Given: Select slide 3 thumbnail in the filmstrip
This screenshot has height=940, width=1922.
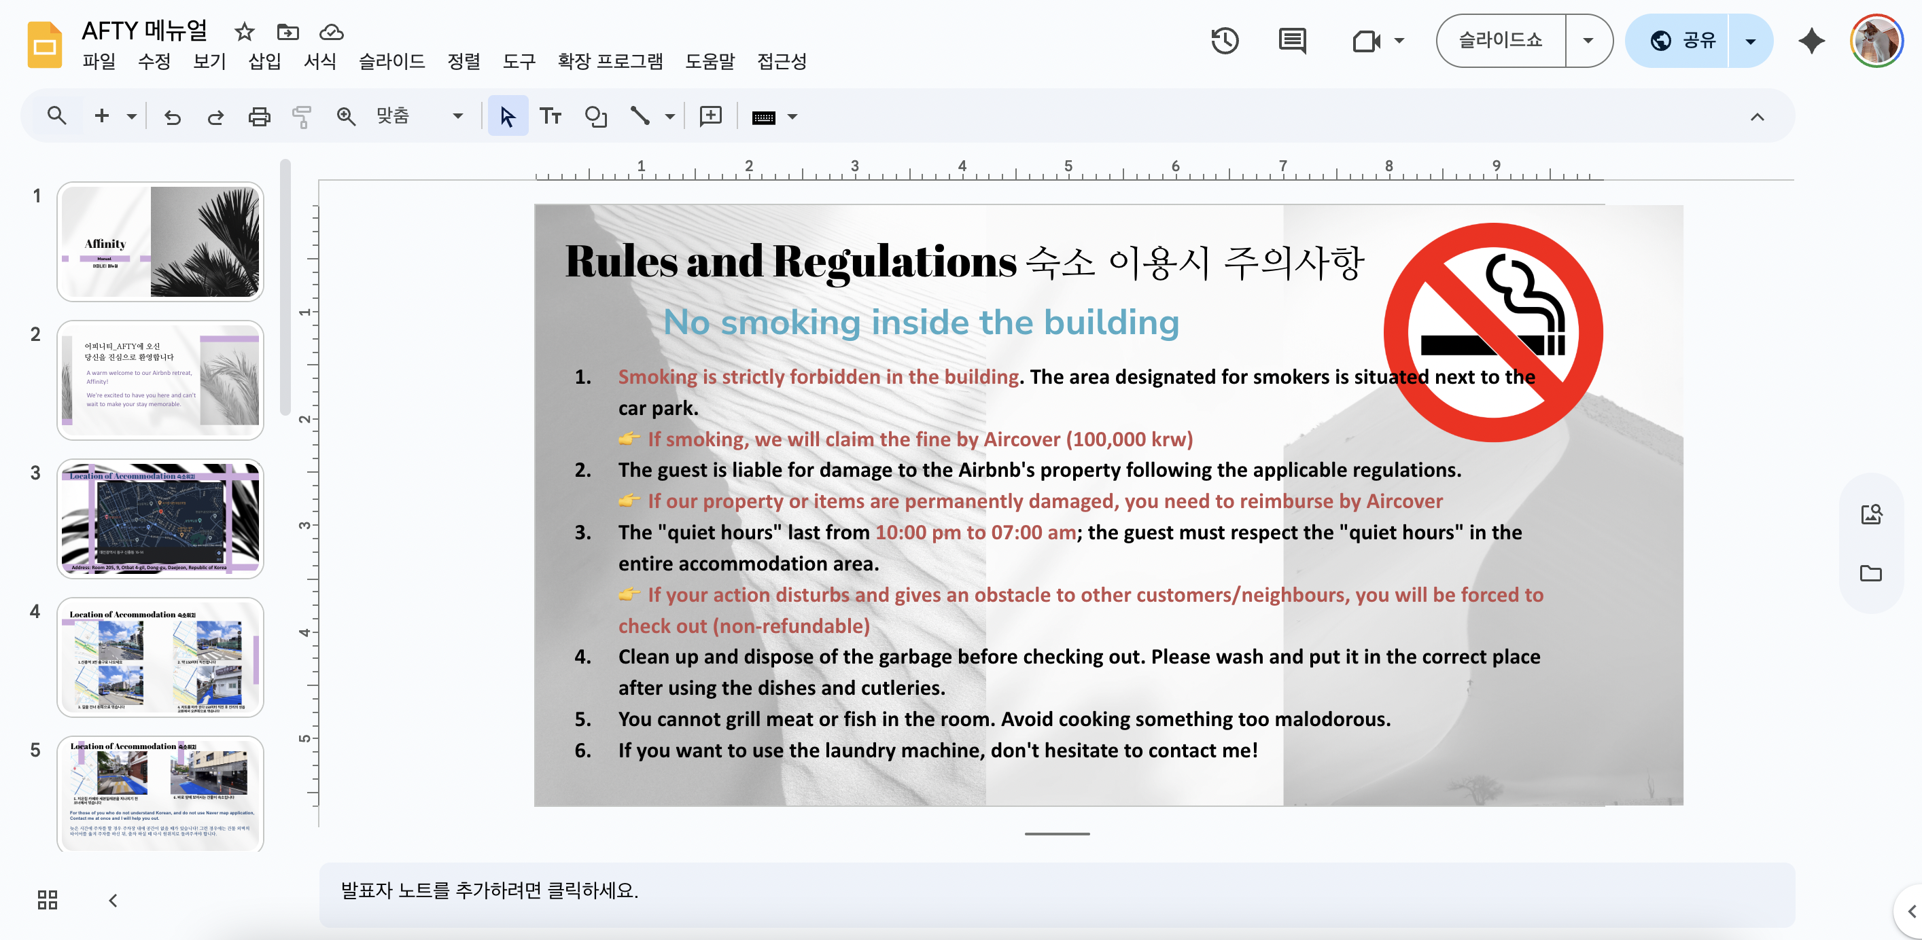Looking at the screenshot, I should [160, 518].
